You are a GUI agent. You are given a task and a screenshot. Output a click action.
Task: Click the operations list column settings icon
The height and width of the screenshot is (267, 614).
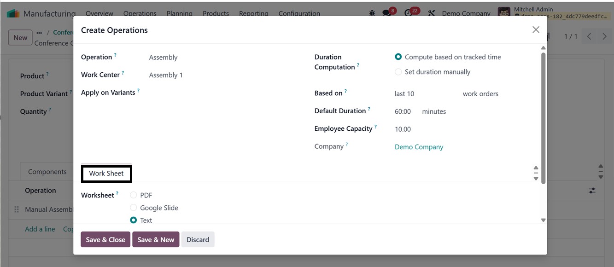pos(592,190)
